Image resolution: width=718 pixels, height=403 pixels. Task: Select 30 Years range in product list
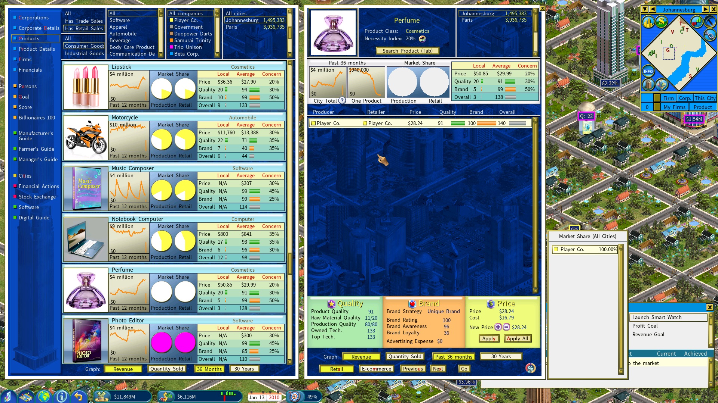click(244, 369)
